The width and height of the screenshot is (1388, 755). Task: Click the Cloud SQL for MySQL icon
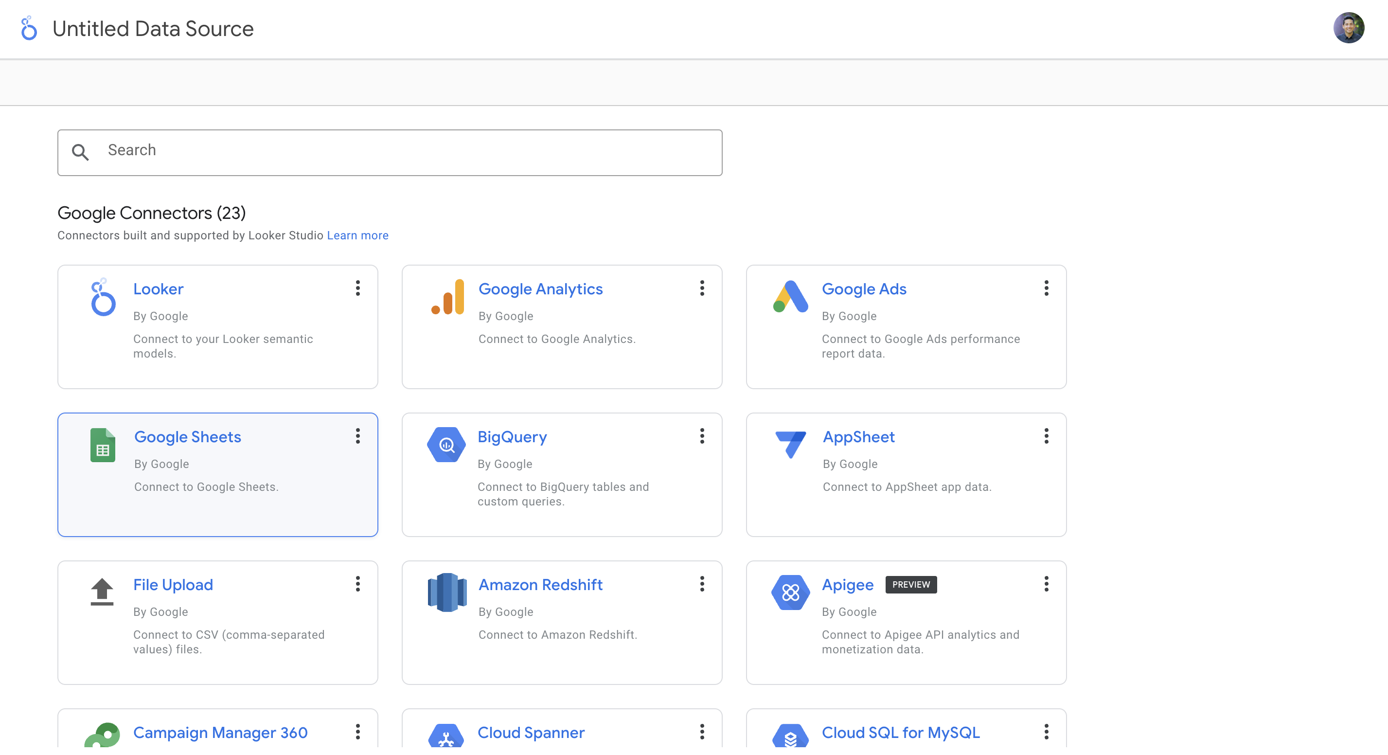790,736
